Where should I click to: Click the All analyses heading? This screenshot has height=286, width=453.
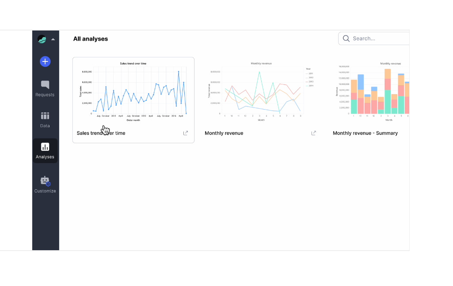pos(91,39)
